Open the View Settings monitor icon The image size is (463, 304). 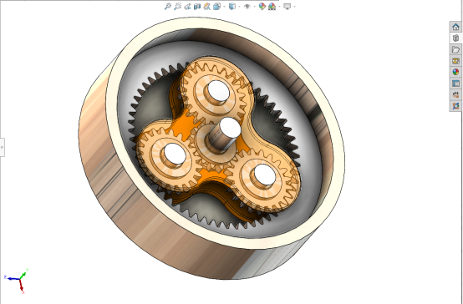[287, 7]
